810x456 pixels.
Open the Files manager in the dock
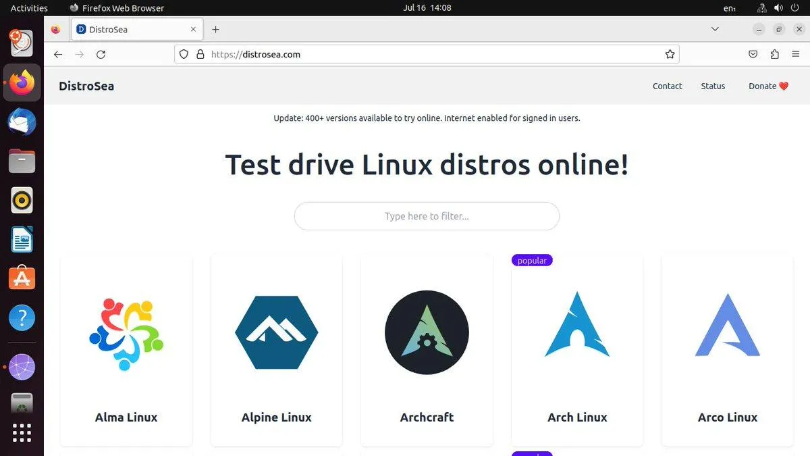22,161
